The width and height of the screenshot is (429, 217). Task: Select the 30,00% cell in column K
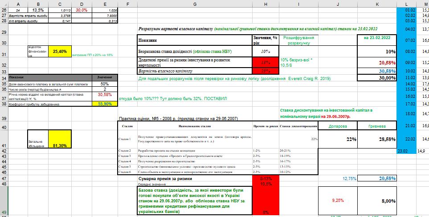point(377,77)
